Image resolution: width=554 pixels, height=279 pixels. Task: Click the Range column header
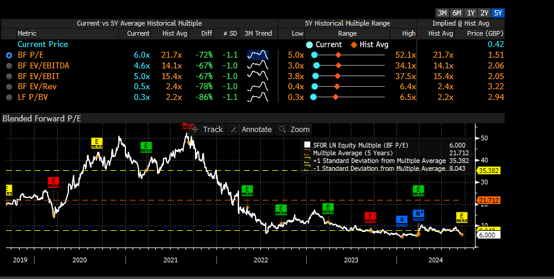point(347,33)
